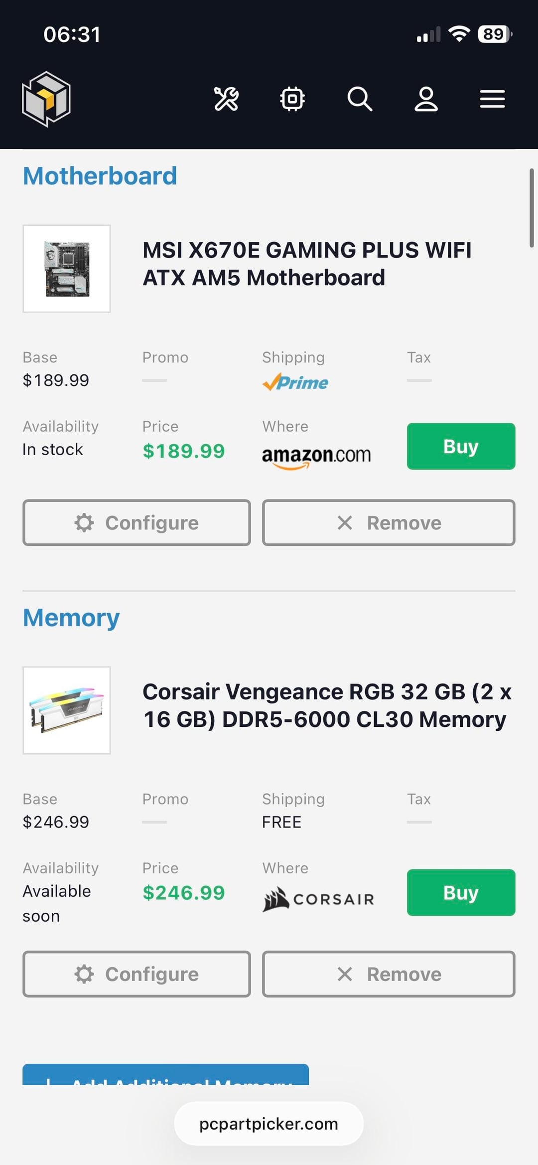Viewport: 538px width, 1165px height.
Task: Open the builder tools icon
Action: [226, 99]
